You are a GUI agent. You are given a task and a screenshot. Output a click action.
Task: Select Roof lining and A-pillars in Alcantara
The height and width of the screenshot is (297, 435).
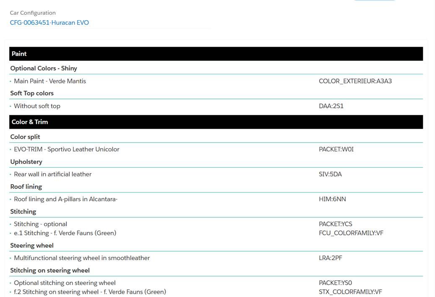coord(65,199)
